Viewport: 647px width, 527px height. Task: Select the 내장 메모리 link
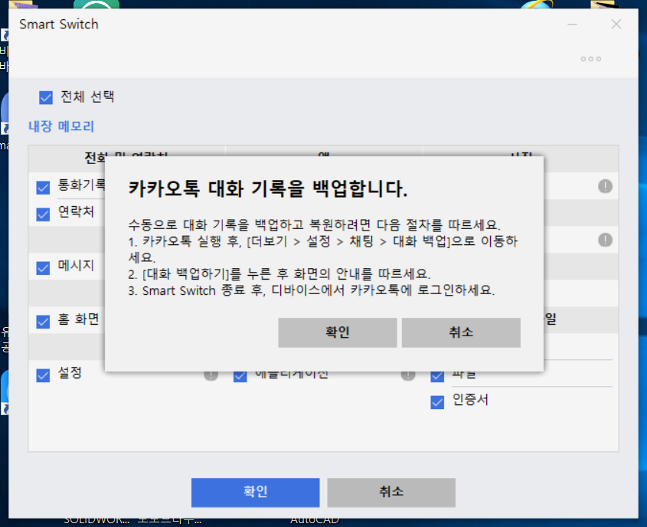pos(61,126)
